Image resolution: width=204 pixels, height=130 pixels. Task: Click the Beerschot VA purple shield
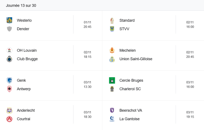pyautogui.click(x=112, y=110)
